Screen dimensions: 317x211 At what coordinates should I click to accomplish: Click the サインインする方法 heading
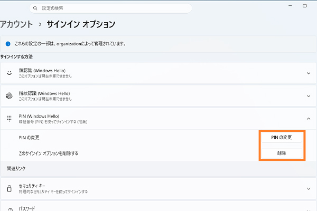16,57
